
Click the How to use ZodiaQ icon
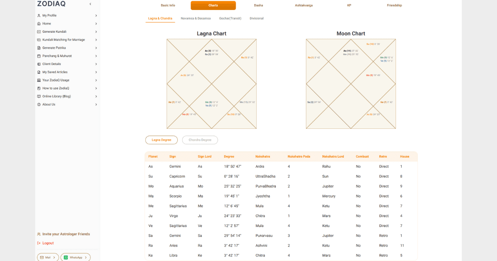[39, 88]
